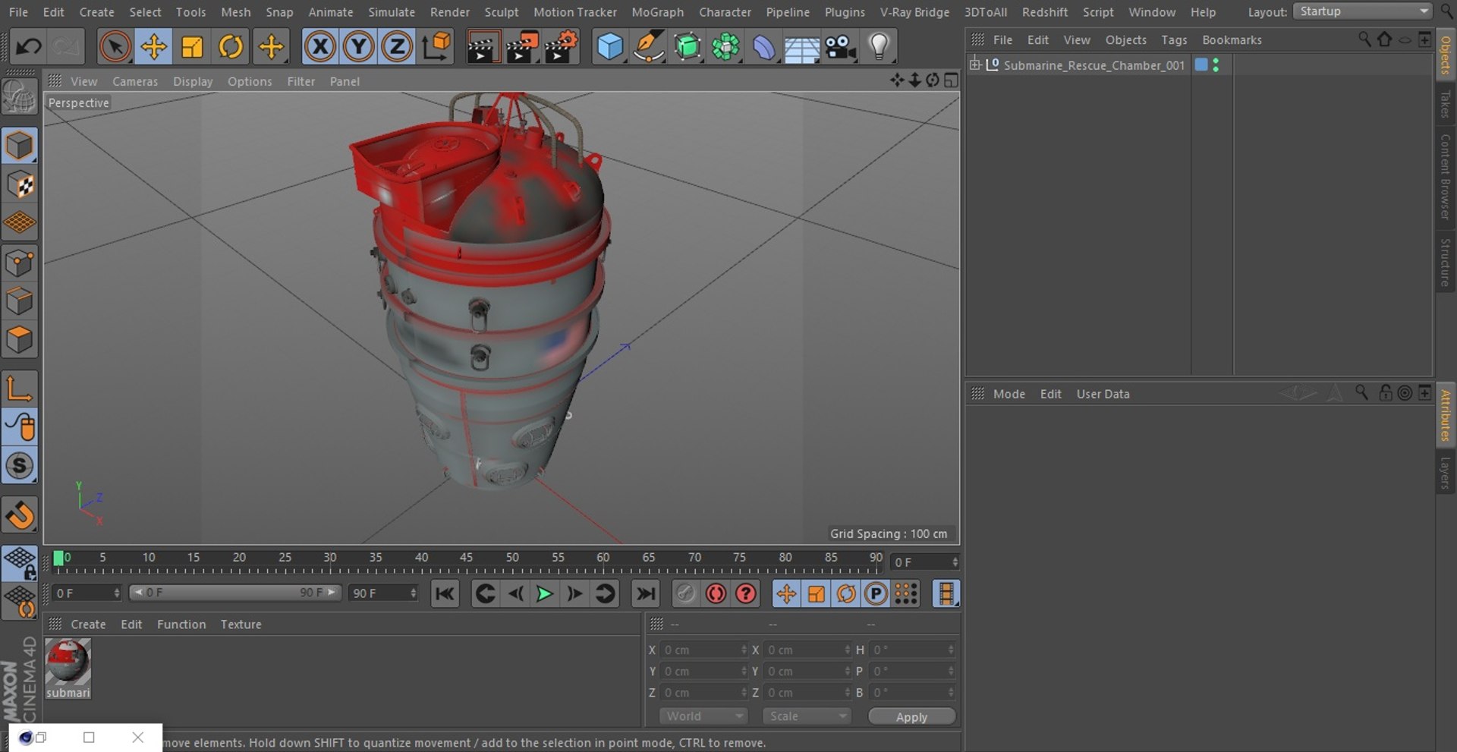This screenshot has width=1457, height=752.
Task: Toggle Submarine_Rescue_Chamber_001 visibility dots
Action: pos(1216,65)
